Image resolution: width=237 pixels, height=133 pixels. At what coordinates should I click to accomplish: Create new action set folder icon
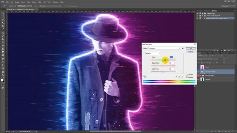pyautogui.click(x=225, y=50)
